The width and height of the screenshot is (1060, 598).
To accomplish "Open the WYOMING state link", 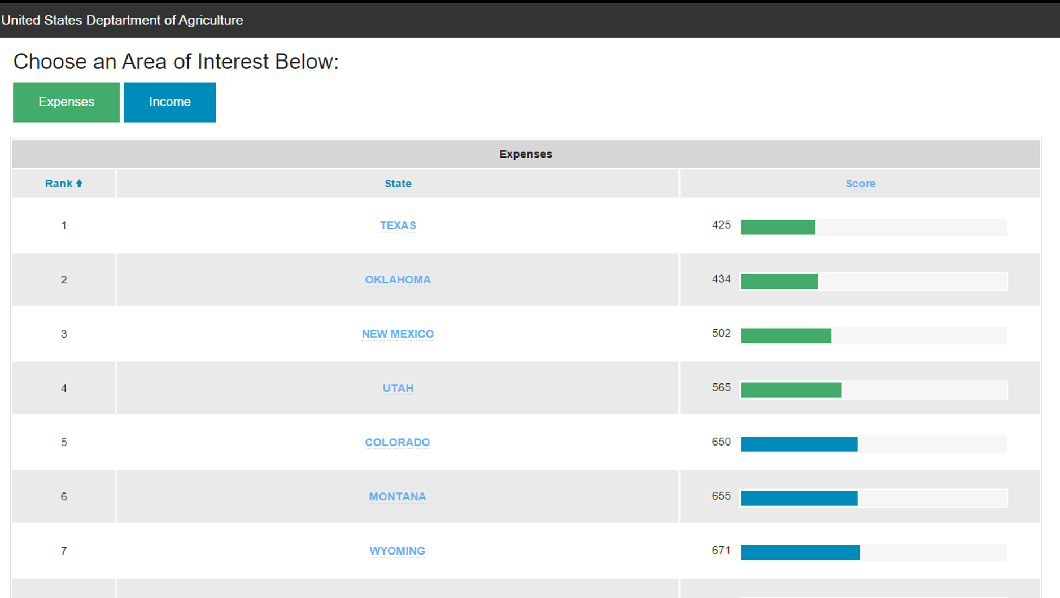I will [x=398, y=551].
